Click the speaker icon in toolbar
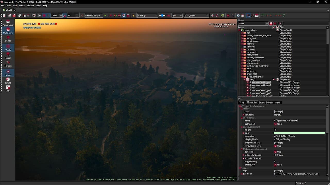Image resolution: width=330 pixels, height=185 pixels. (x=212, y=16)
